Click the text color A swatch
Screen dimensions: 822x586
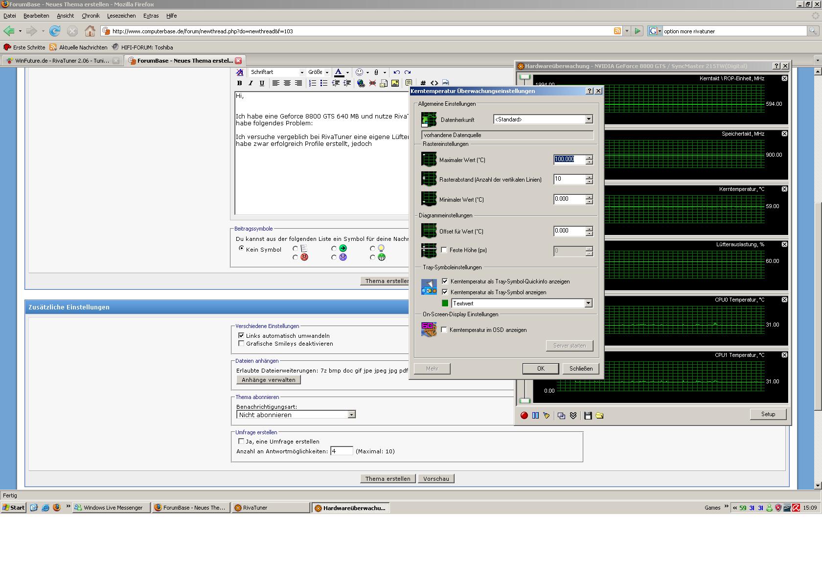pos(339,72)
